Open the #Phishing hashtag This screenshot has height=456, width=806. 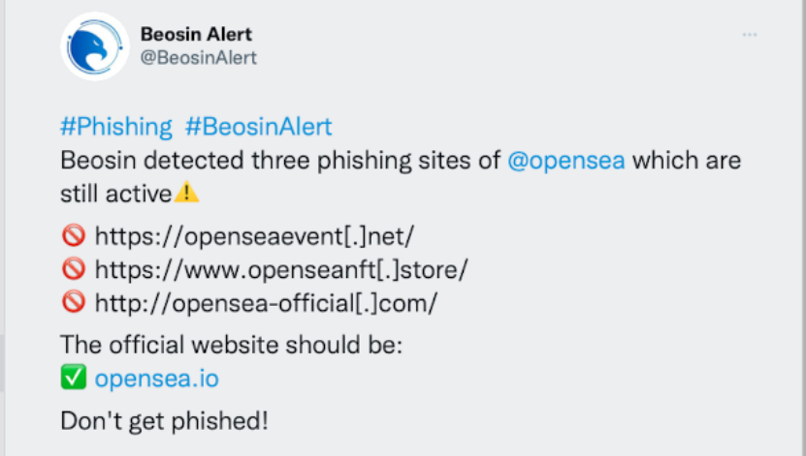[116, 127]
